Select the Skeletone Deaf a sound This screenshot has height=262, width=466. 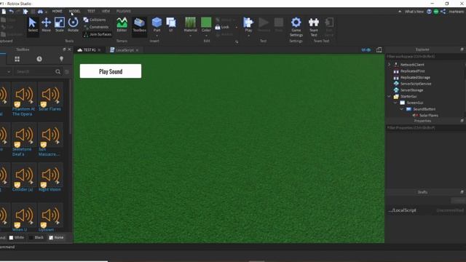[24, 140]
